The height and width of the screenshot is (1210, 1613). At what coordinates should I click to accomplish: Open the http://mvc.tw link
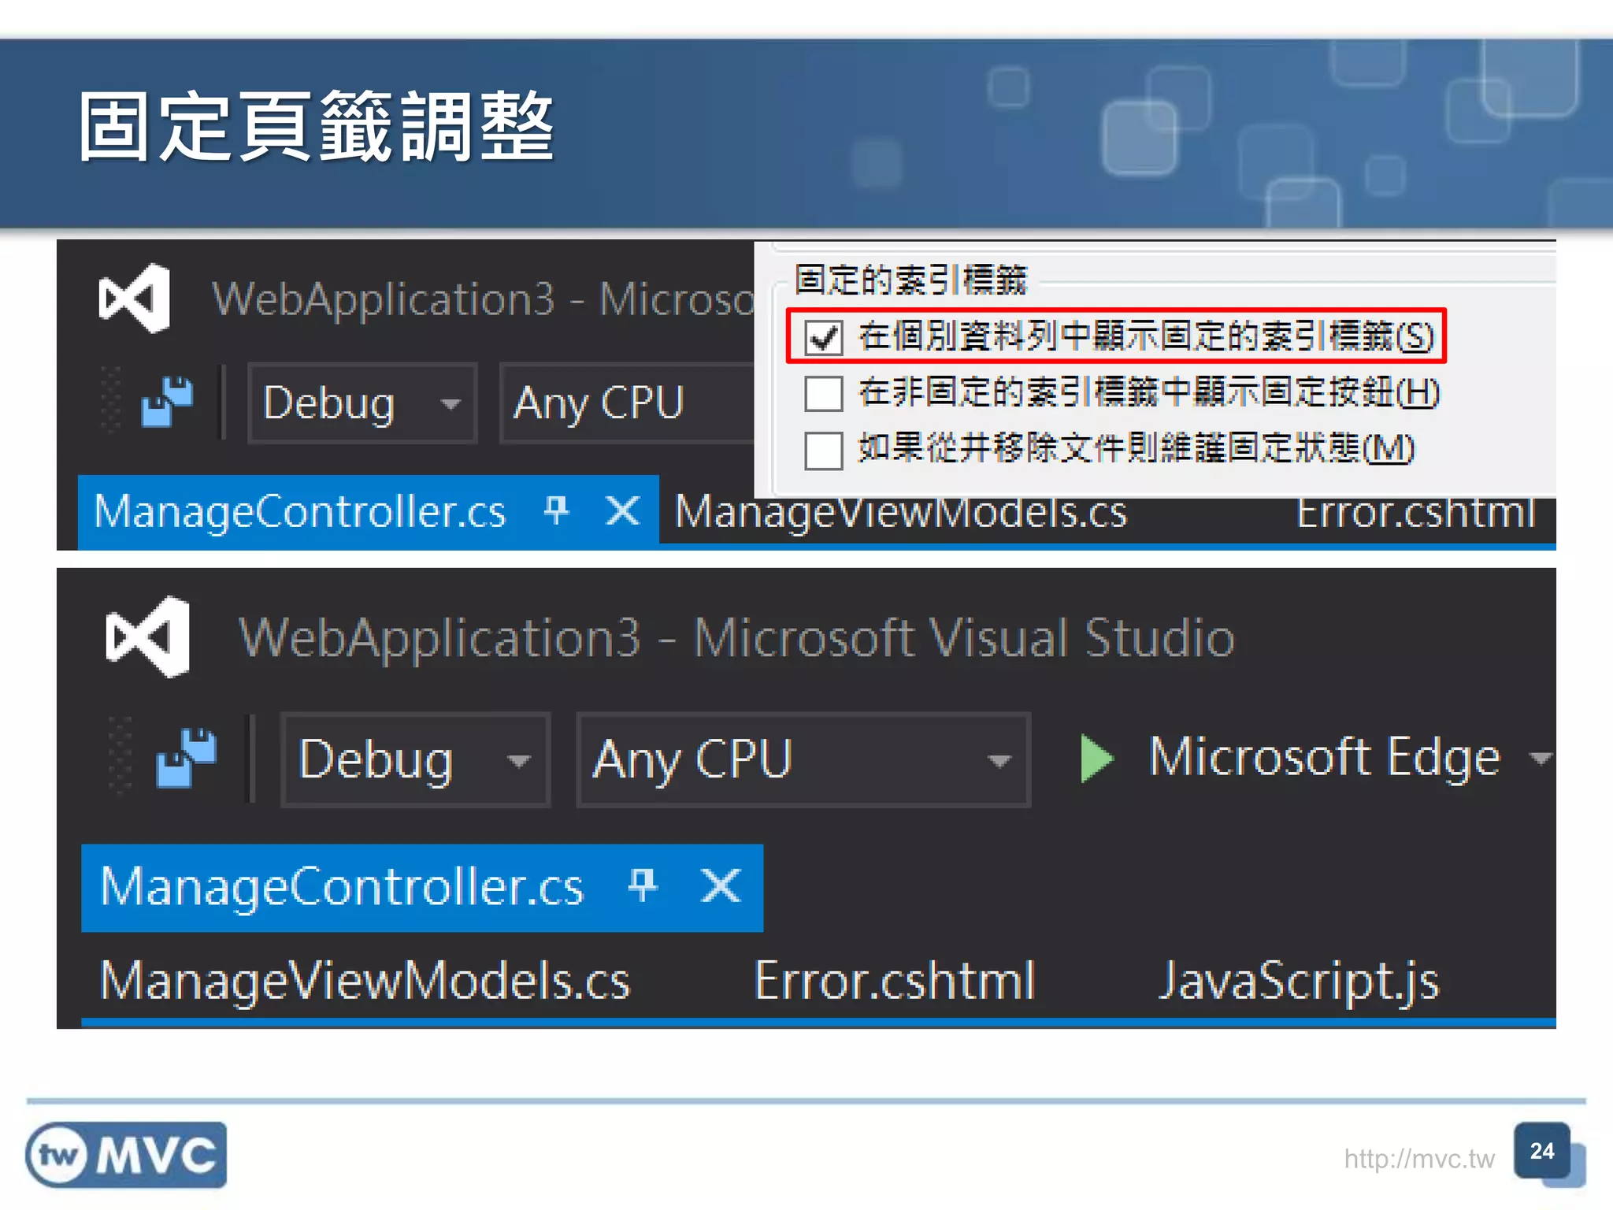(1419, 1158)
